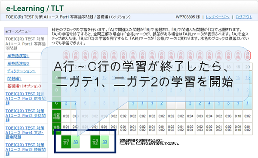Click the green ニガテ1 label box
The width and height of the screenshot is (258, 158).
66,142
